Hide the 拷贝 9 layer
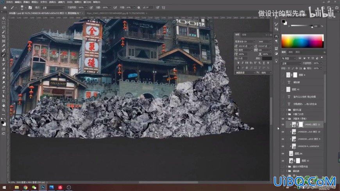 [283, 139]
